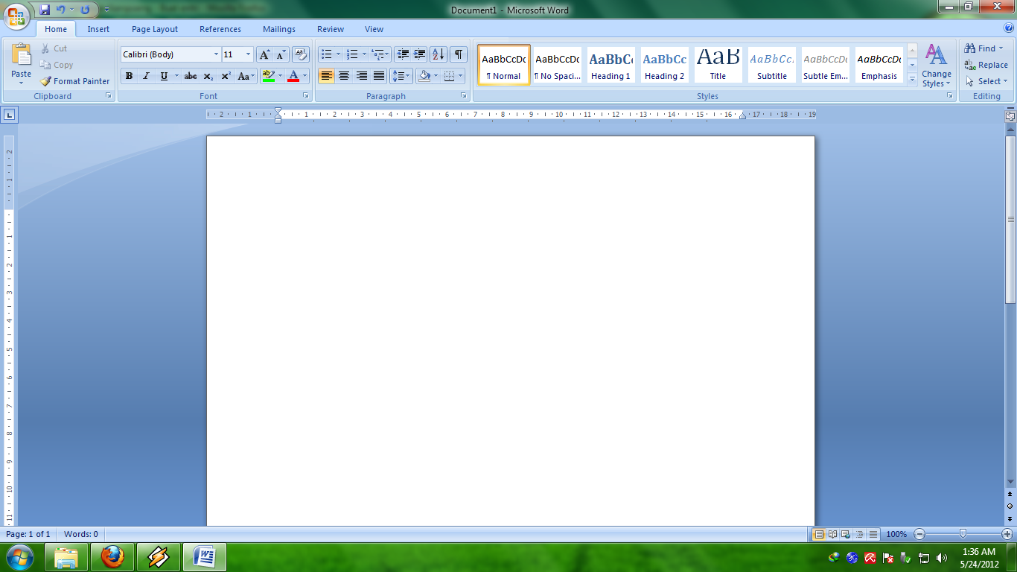Enable subscript formatting
Viewport: 1017px width, 572px height.
(209, 75)
